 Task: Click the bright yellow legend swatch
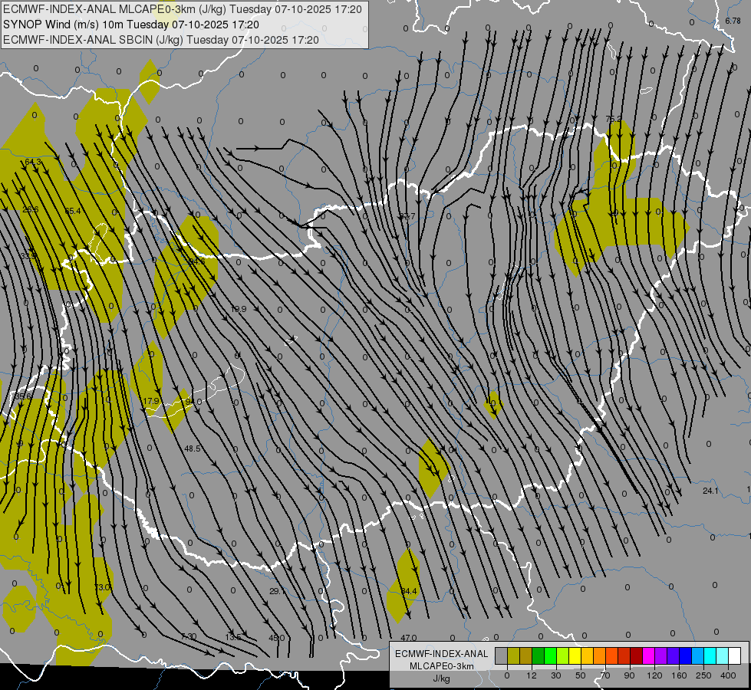coord(575,655)
